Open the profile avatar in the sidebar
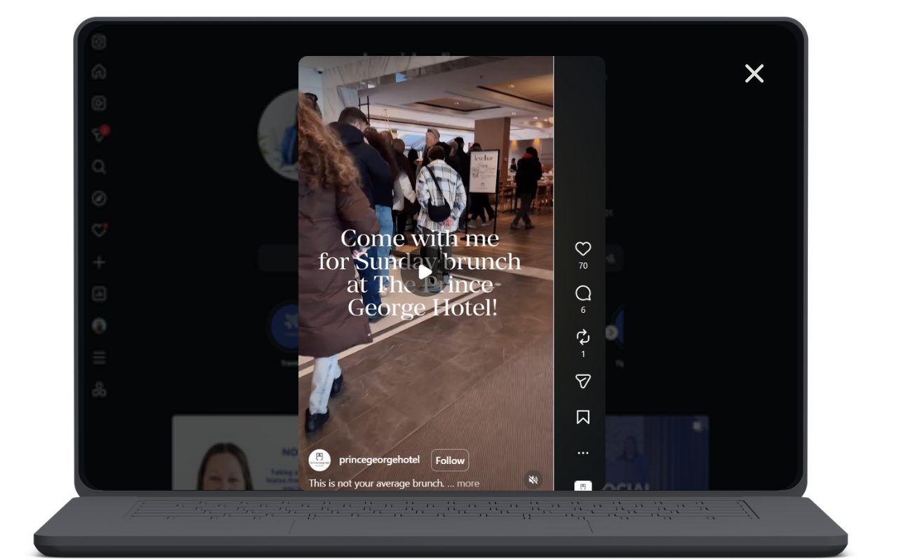The width and height of the screenshot is (904, 560). pyautogui.click(x=99, y=325)
